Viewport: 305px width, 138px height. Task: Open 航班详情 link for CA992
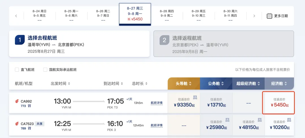point(156,103)
